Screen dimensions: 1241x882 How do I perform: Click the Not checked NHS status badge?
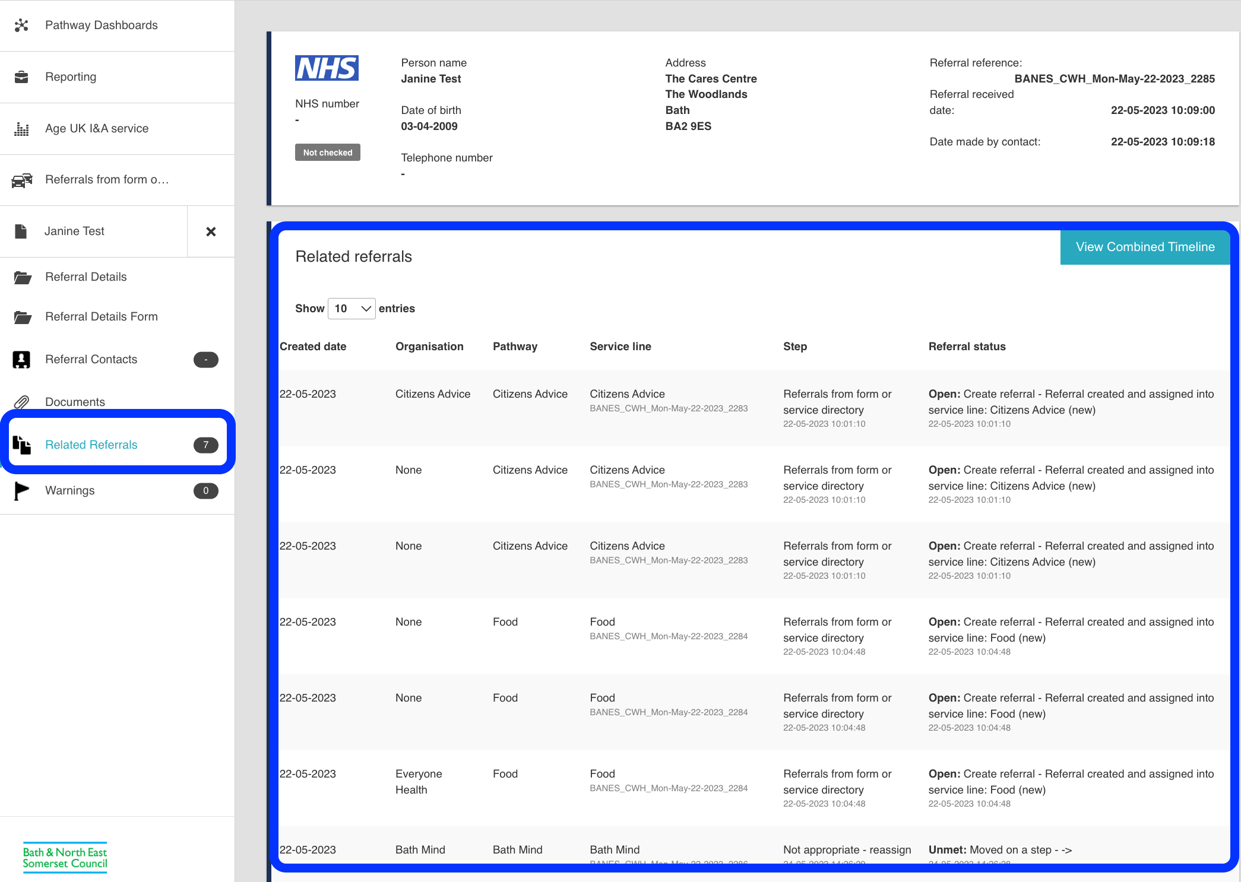328,153
